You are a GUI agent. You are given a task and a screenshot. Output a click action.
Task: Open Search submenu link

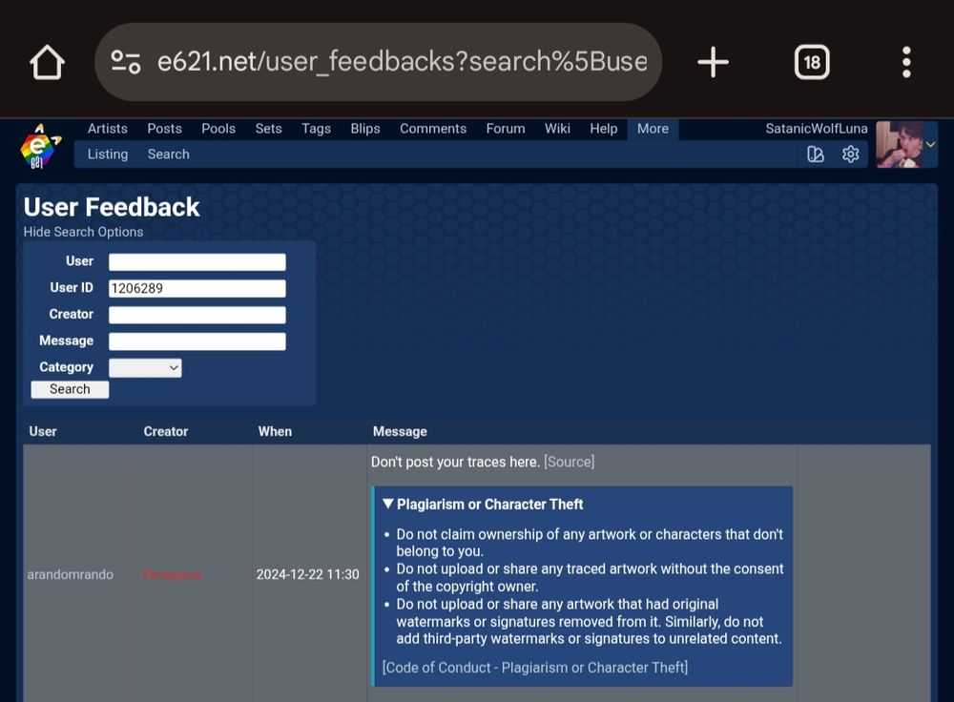(169, 155)
